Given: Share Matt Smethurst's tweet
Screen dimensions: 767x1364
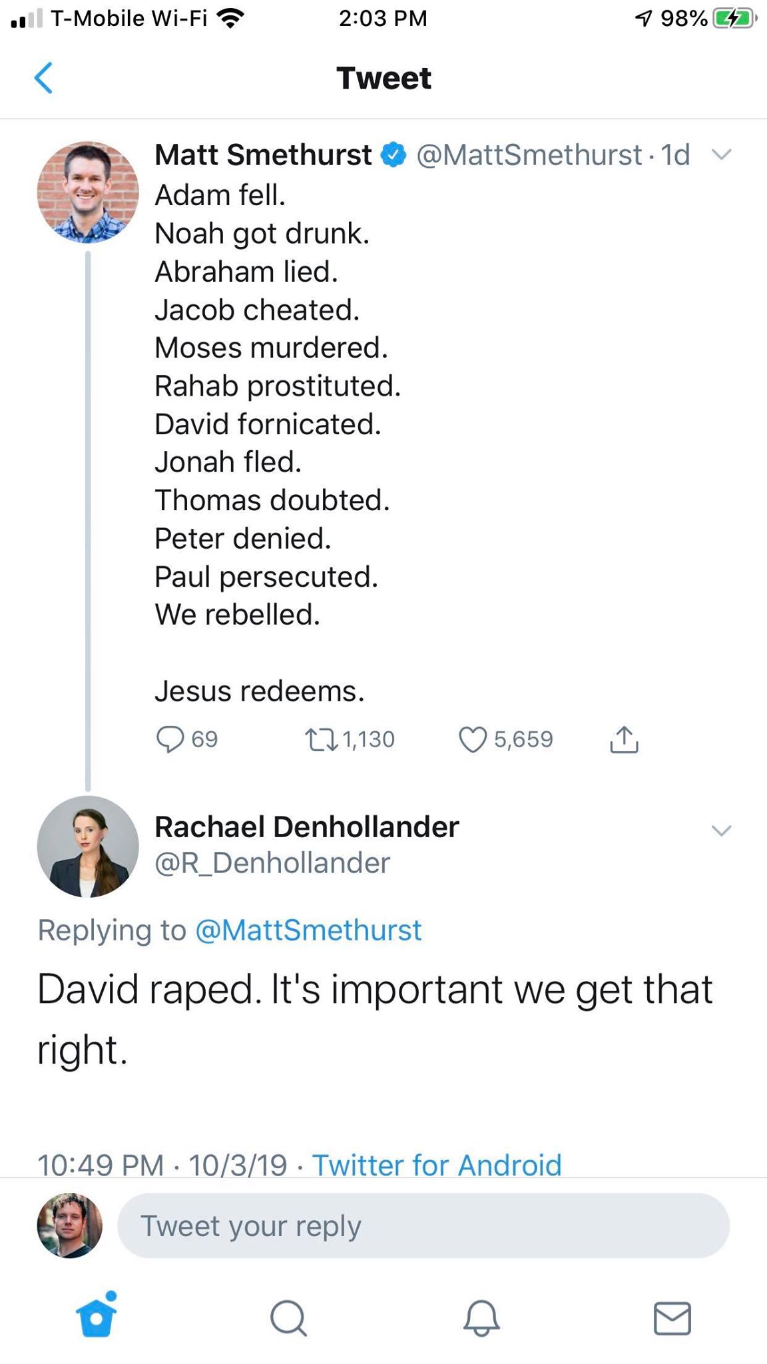Looking at the screenshot, I should coord(624,739).
